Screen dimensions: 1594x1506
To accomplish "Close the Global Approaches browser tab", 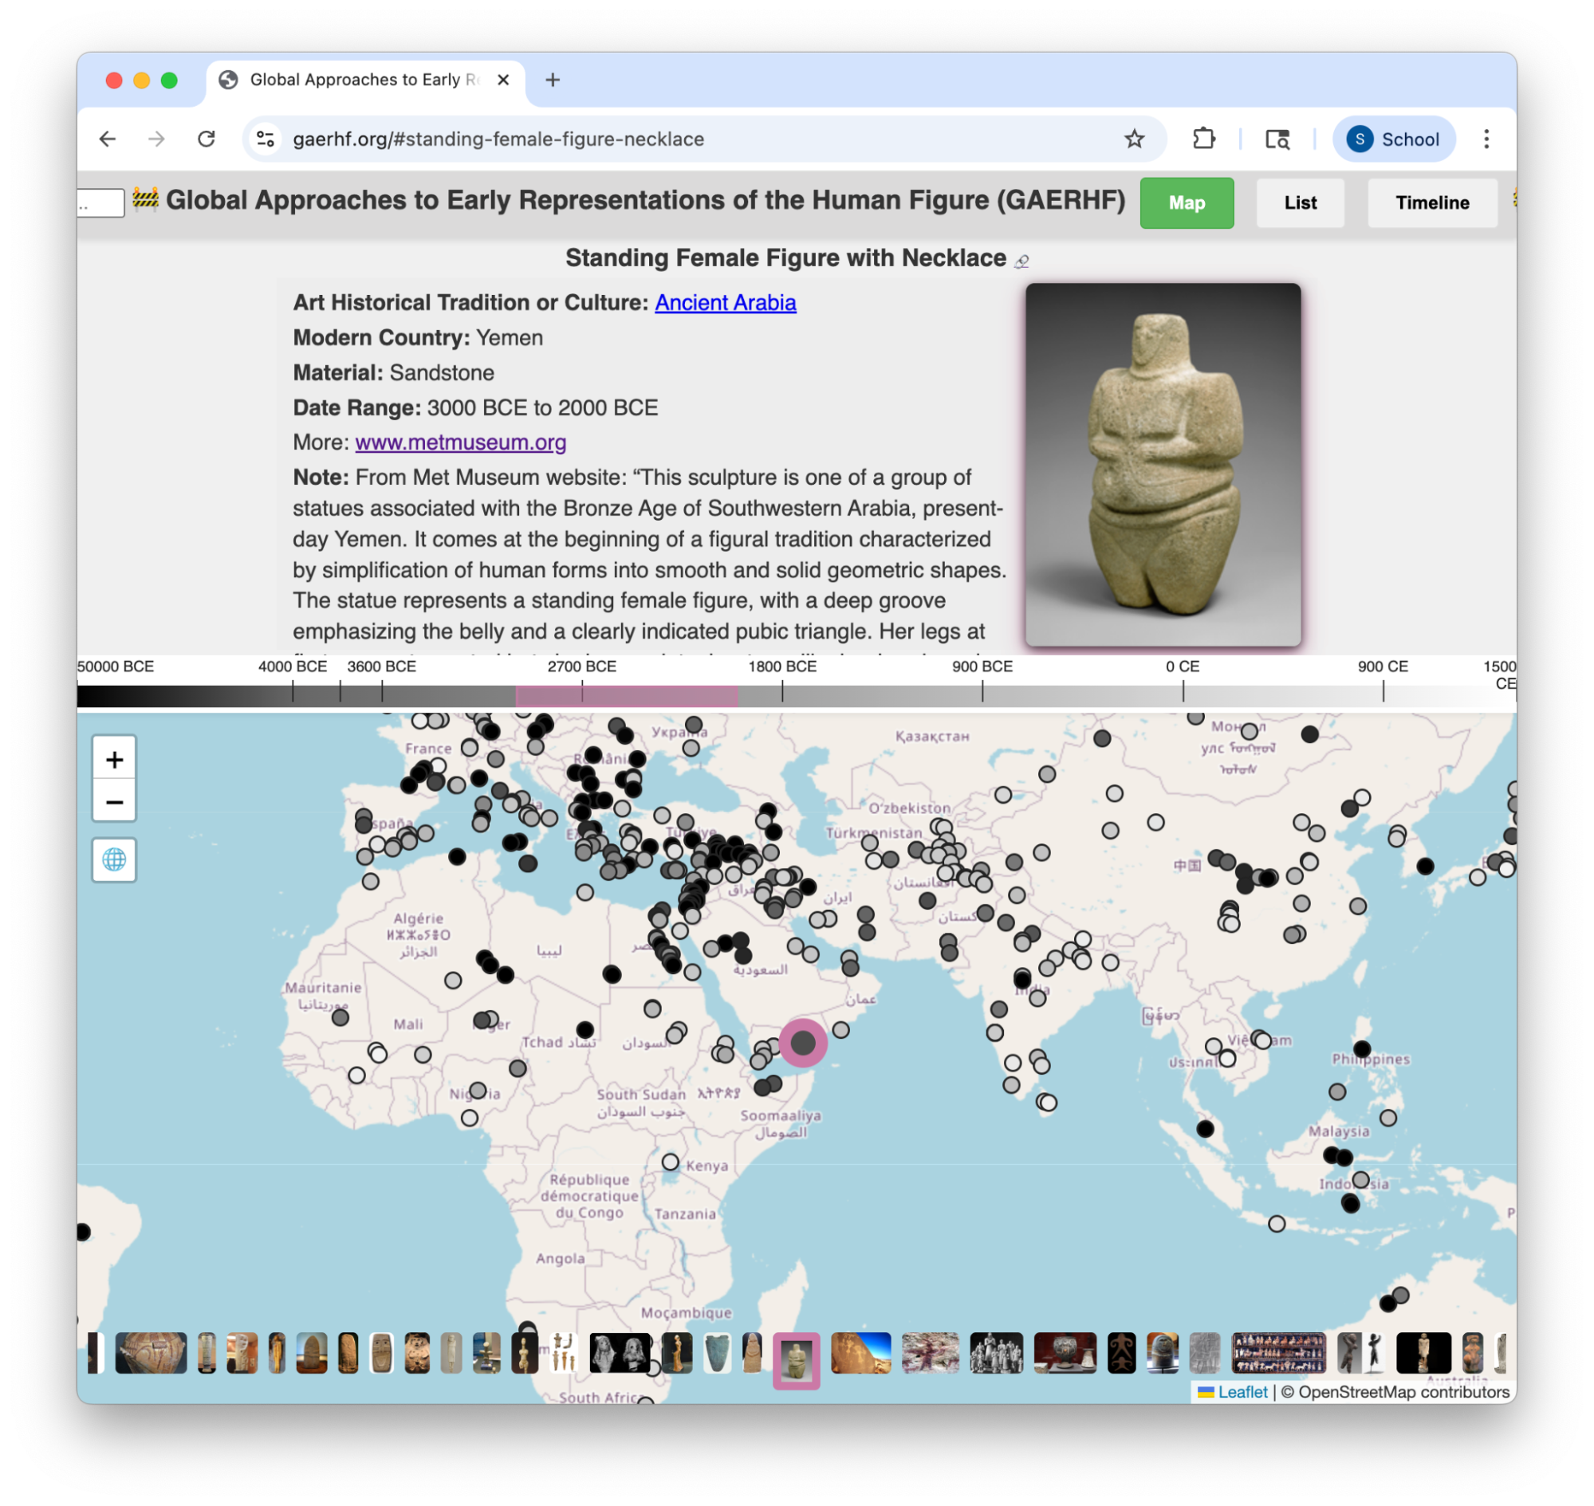I will point(502,80).
